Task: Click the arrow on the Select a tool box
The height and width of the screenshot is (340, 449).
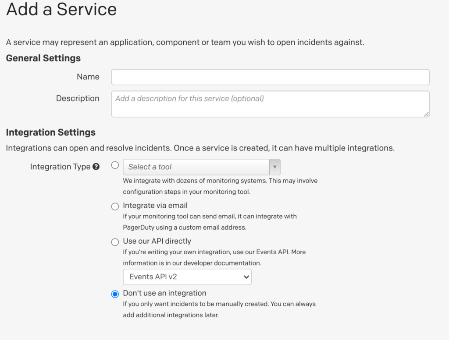Action: point(275,167)
